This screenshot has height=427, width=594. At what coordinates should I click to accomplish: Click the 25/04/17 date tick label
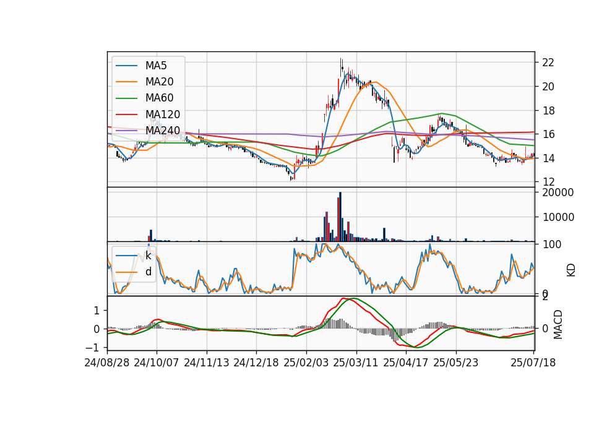point(406,363)
